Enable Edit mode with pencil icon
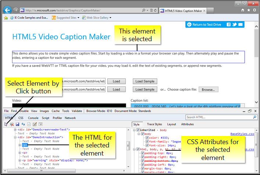Viewport: 260px width, 175px height. (35, 124)
